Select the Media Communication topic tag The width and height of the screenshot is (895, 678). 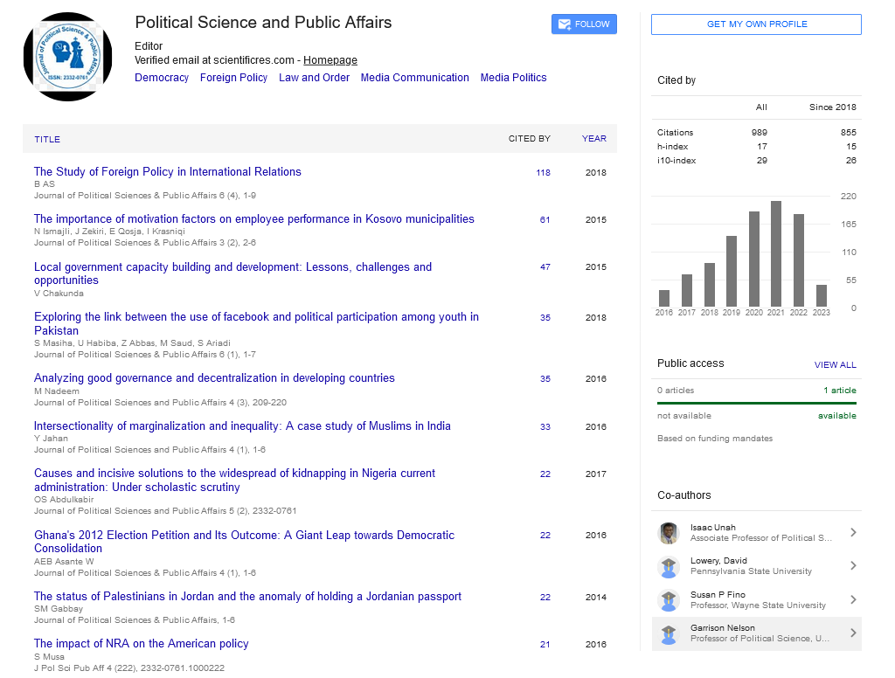pyautogui.click(x=414, y=78)
